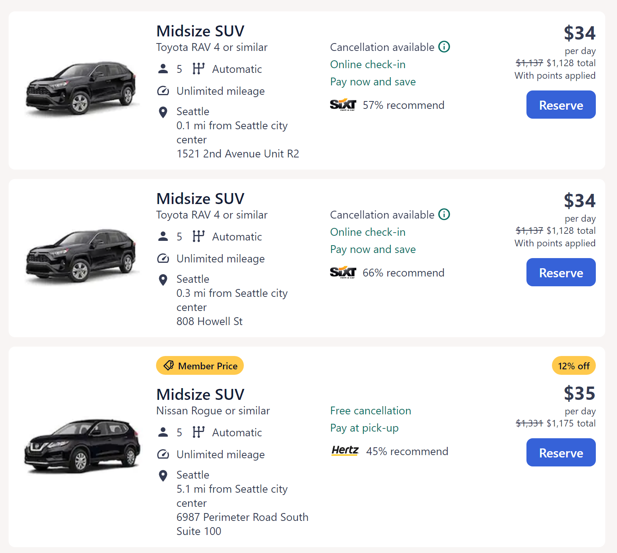Open the Nissan Rogue Midsize SUV title
The image size is (617, 553).
pos(200,395)
